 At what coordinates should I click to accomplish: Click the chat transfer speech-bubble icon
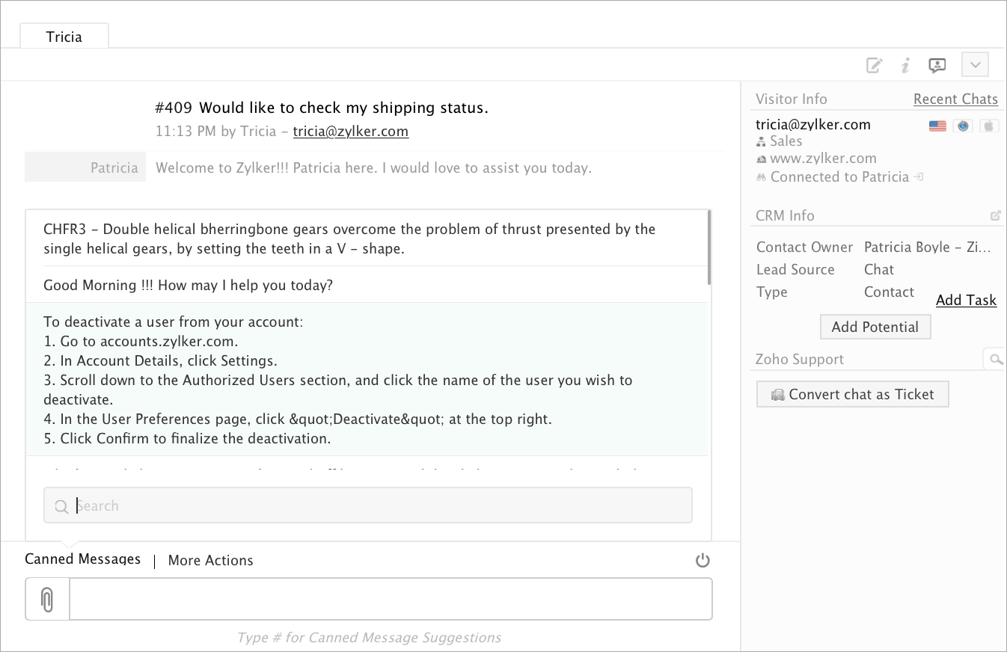point(937,65)
